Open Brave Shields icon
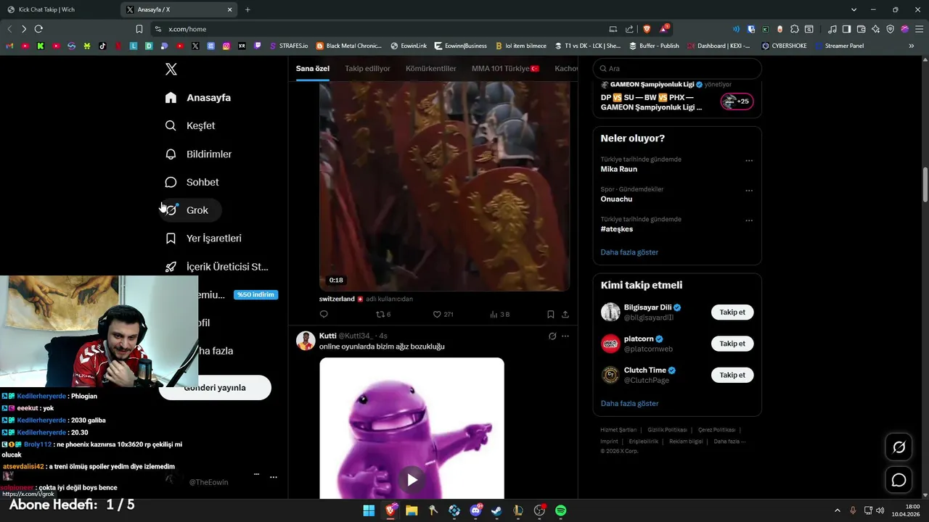This screenshot has width=929, height=522. (647, 29)
